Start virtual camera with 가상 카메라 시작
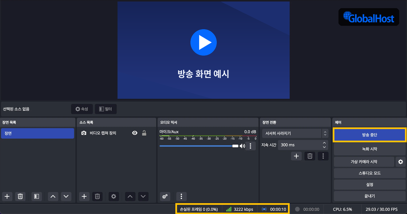The height and width of the screenshot is (214, 407). click(x=364, y=162)
